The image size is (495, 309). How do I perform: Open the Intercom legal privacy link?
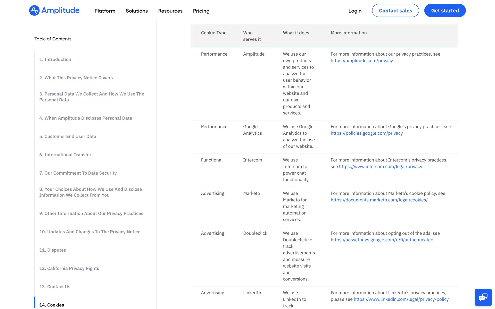[381, 167]
